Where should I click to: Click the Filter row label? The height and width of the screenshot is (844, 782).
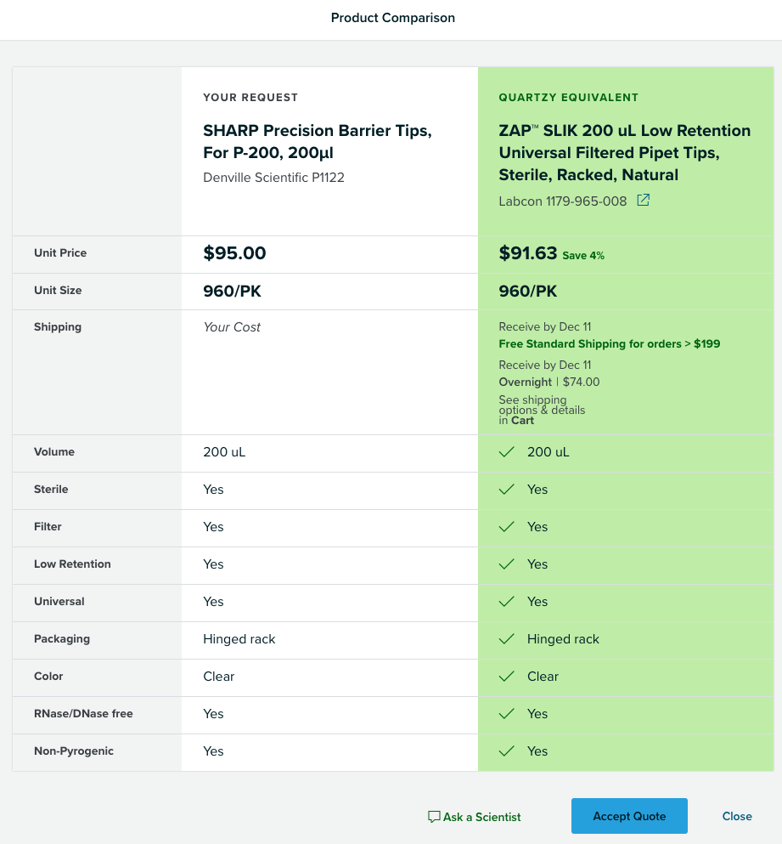48,526
